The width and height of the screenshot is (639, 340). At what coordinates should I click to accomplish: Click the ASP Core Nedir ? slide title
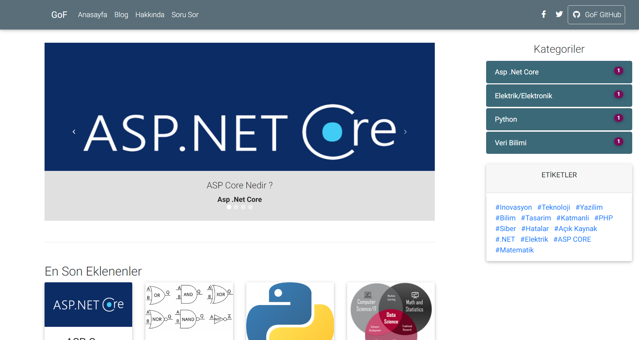pyautogui.click(x=239, y=185)
